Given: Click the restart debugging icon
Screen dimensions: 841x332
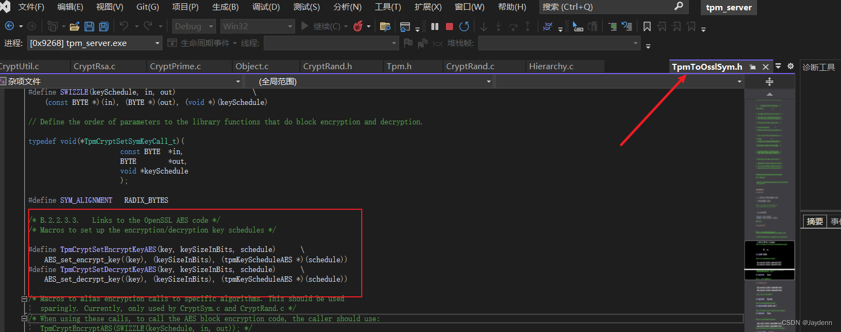Looking at the screenshot, I should [x=464, y=26].
